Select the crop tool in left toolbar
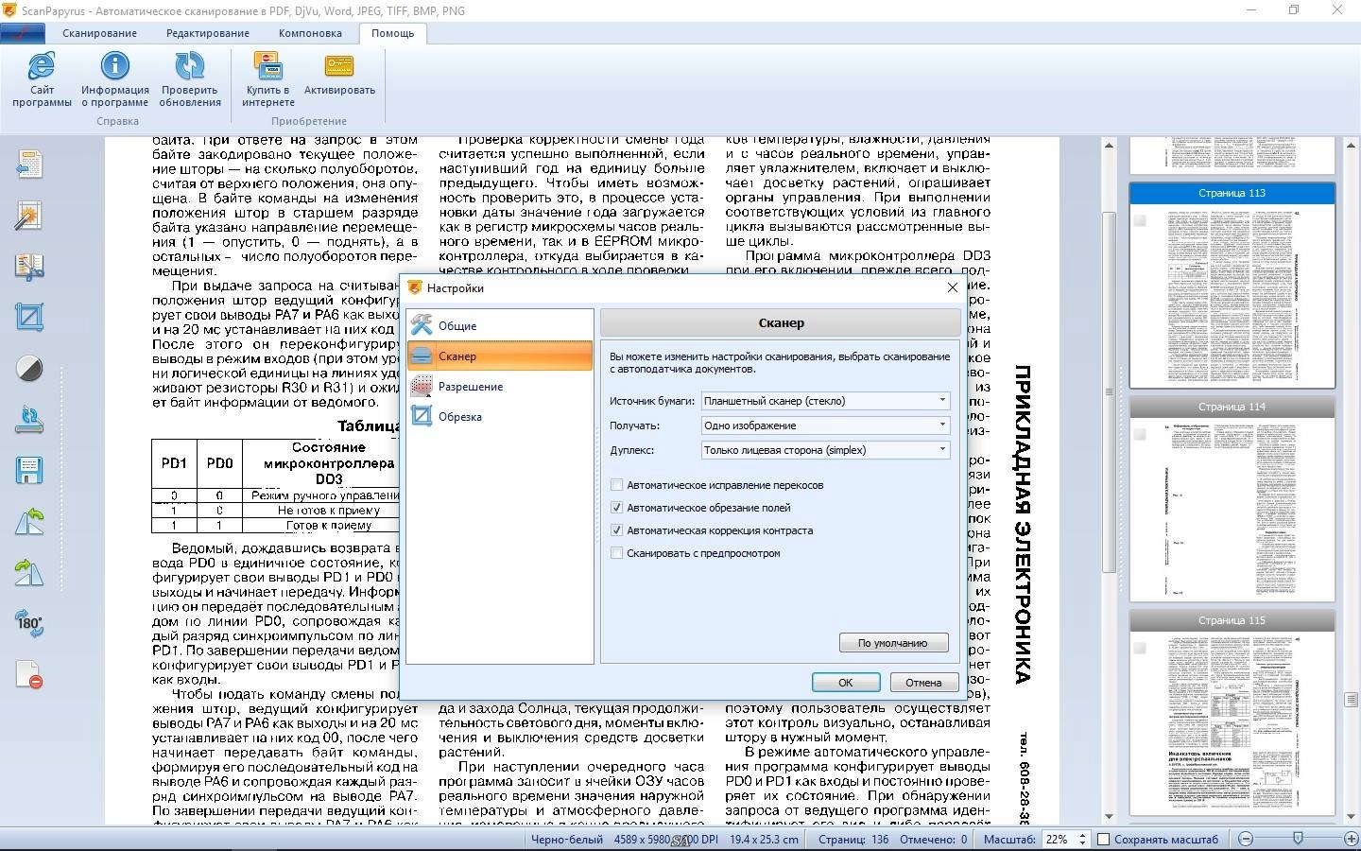 coord(29,317)
